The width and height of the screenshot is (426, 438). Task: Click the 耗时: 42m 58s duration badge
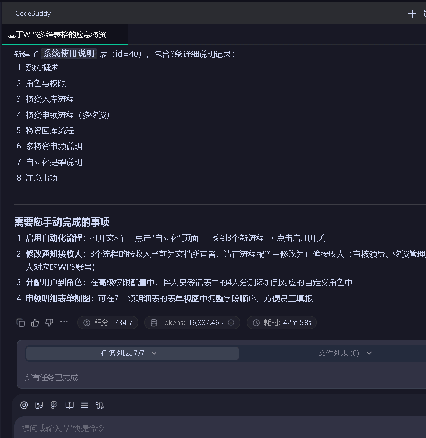coord(281,323)
